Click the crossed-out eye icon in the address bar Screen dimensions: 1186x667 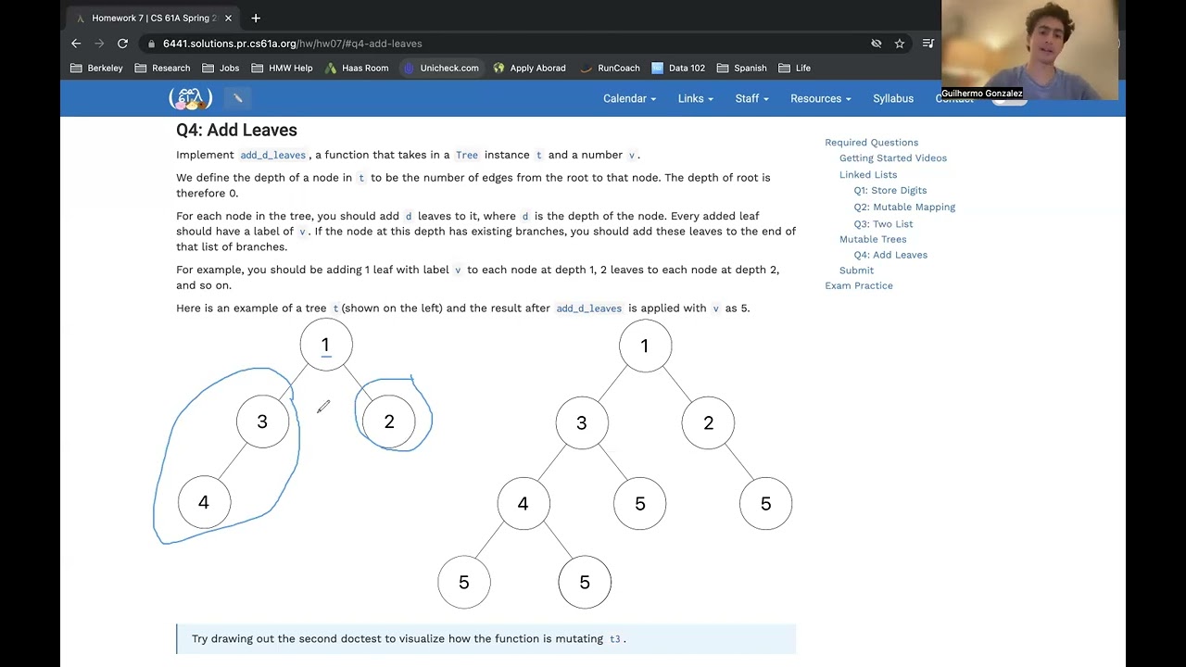(x=876, y=44)
